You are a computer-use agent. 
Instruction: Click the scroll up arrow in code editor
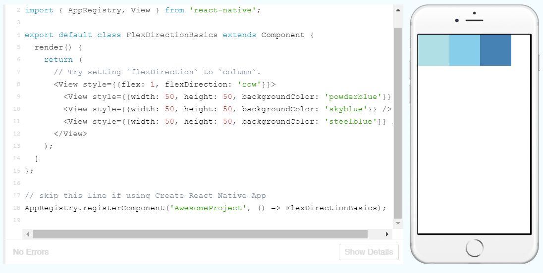pyautogui.click(x=398, y=10)
